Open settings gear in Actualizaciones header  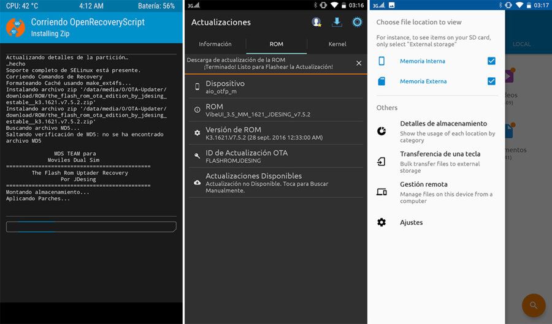[x=357, y=22]
